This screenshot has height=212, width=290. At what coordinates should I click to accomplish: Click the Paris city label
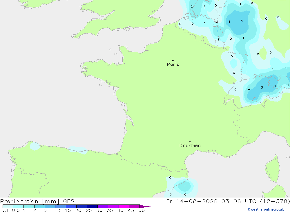173,64
